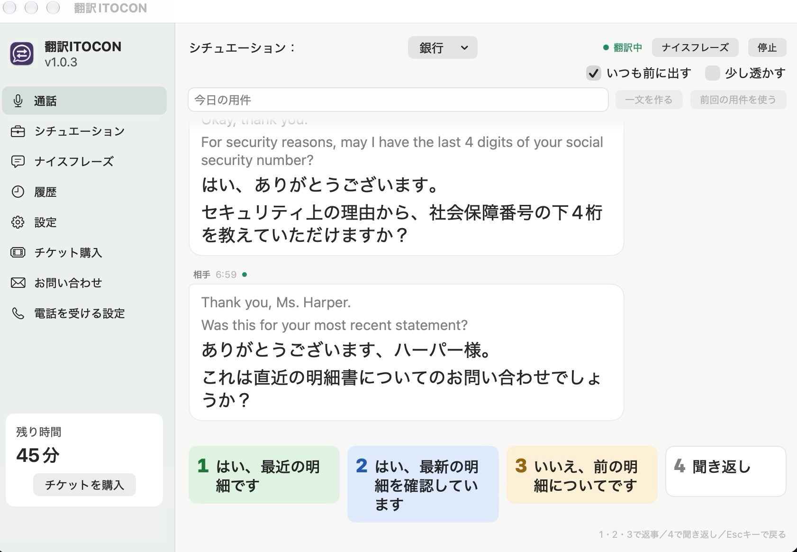Click the gear icon beside 設定
This screenshot has width=797, height=552.
[18, 222]
